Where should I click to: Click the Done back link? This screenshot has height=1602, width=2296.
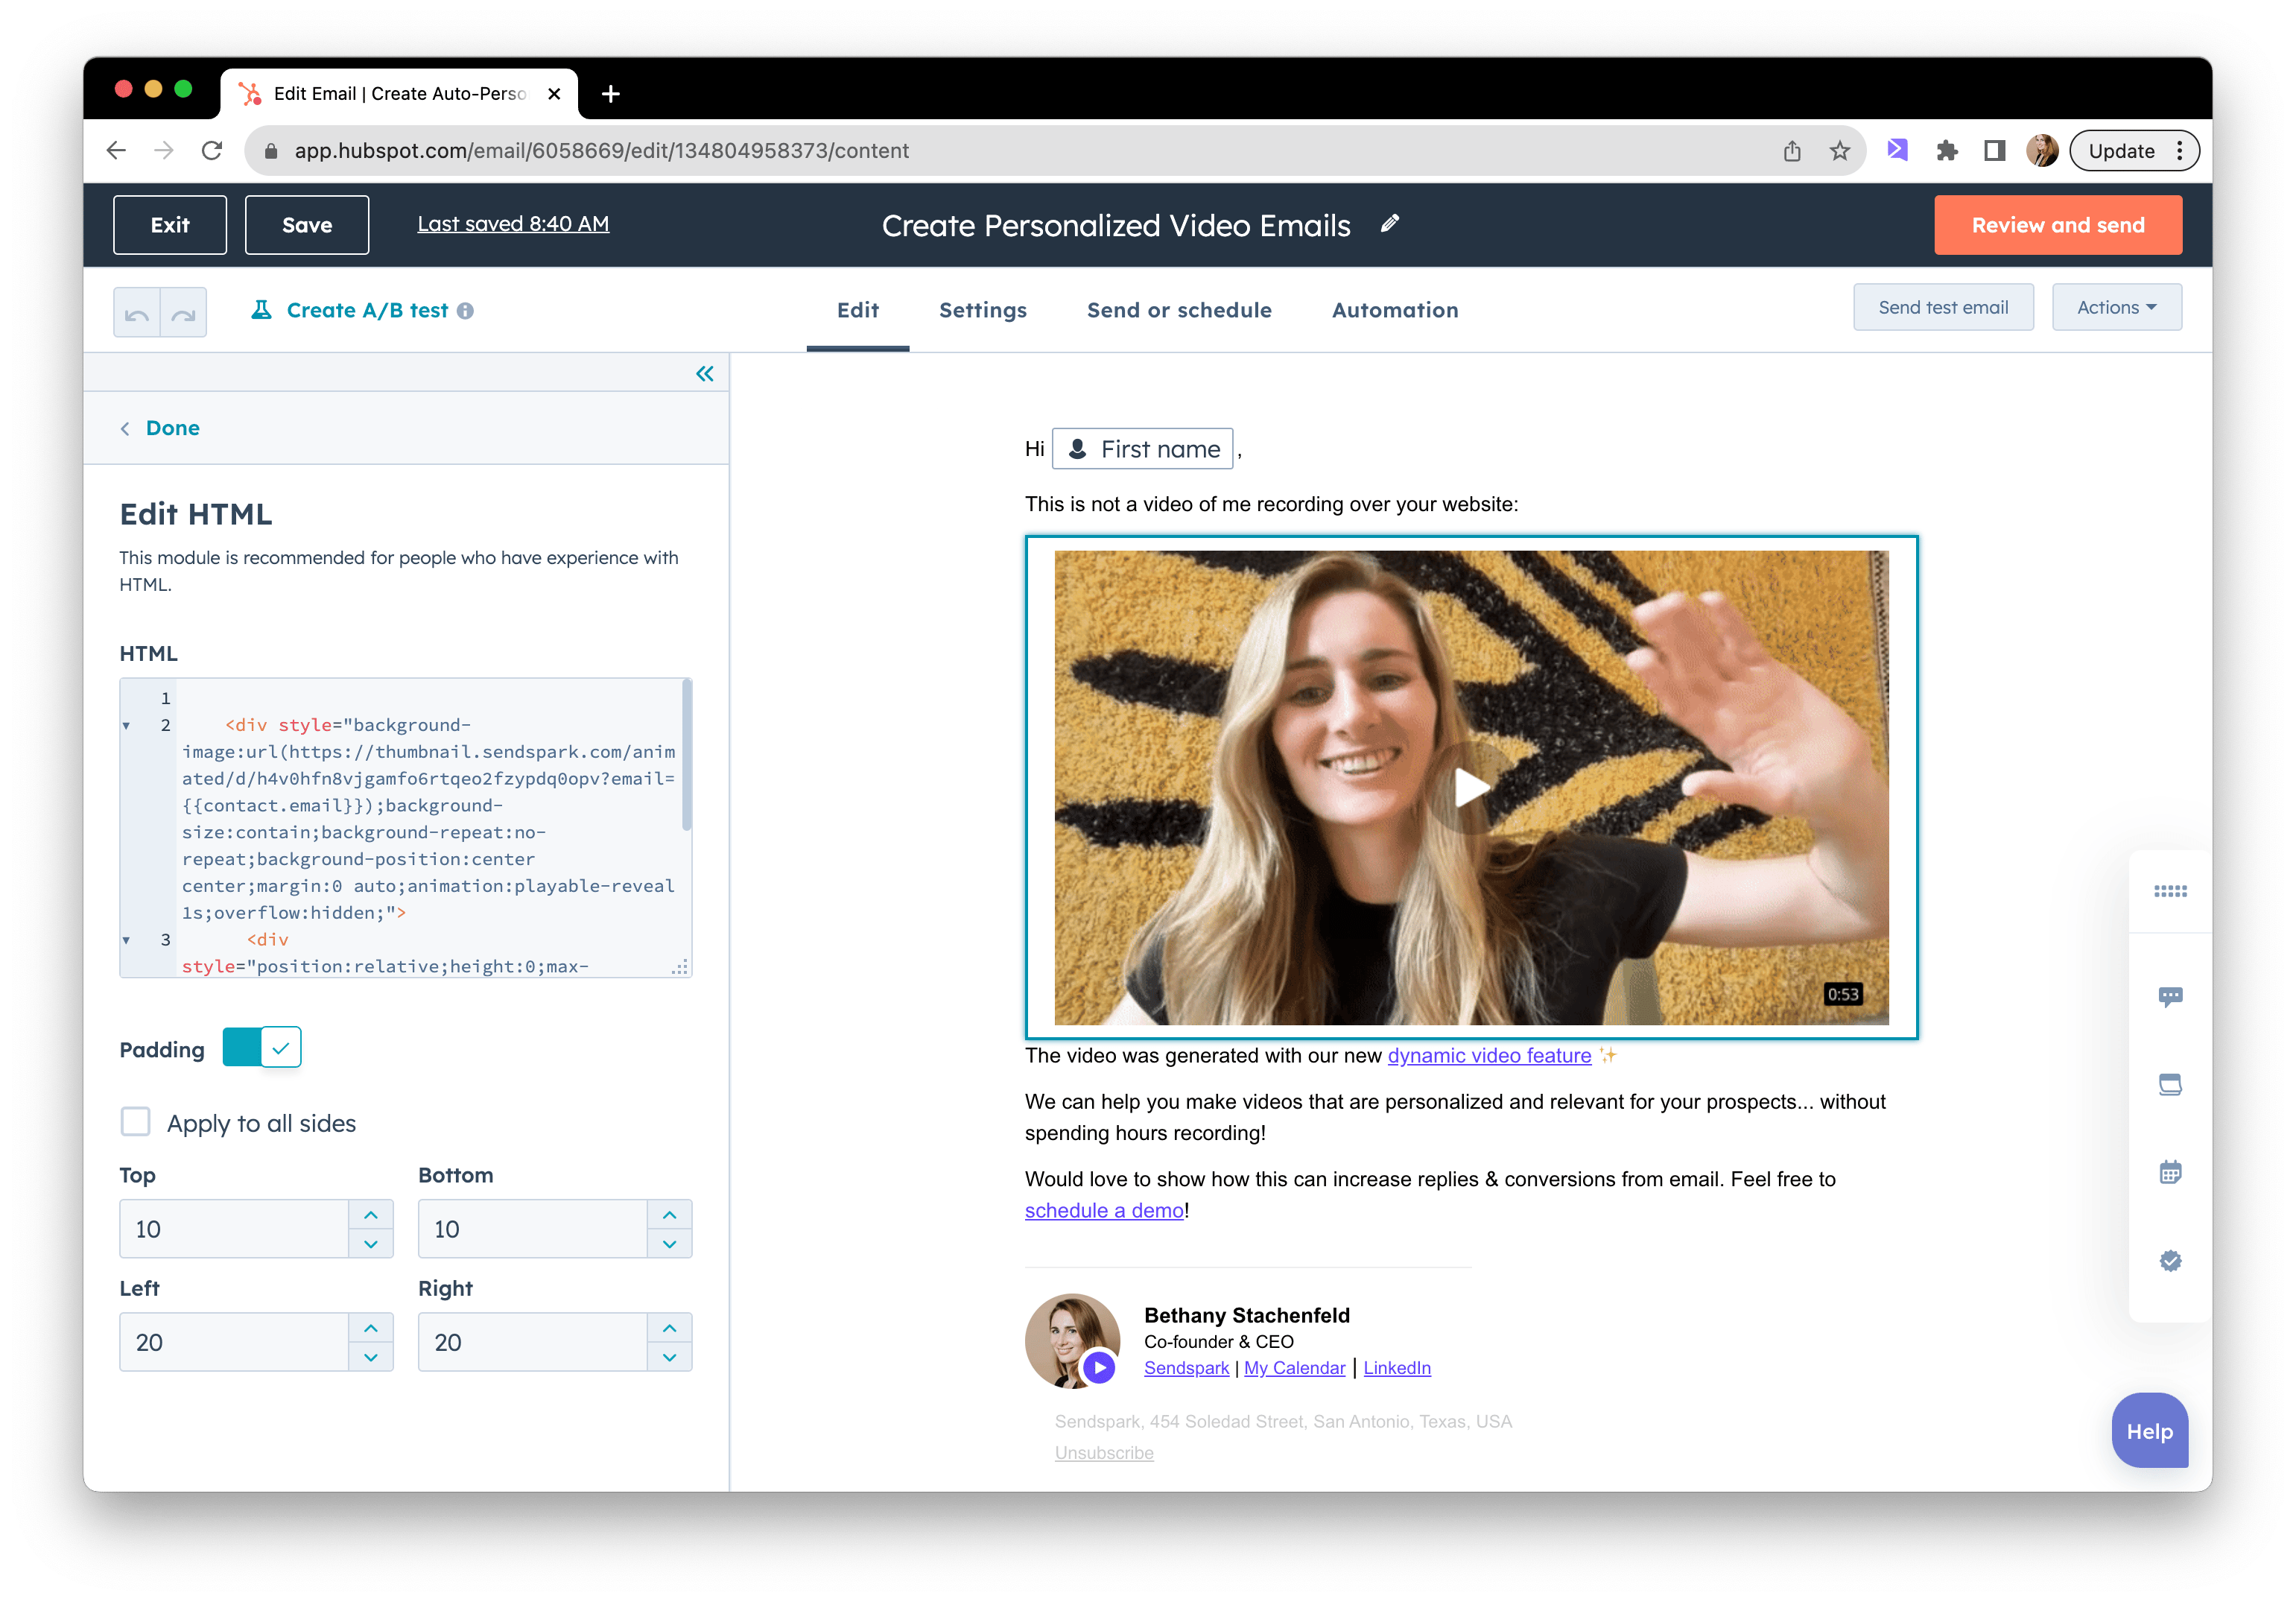(x=160, y=428)
